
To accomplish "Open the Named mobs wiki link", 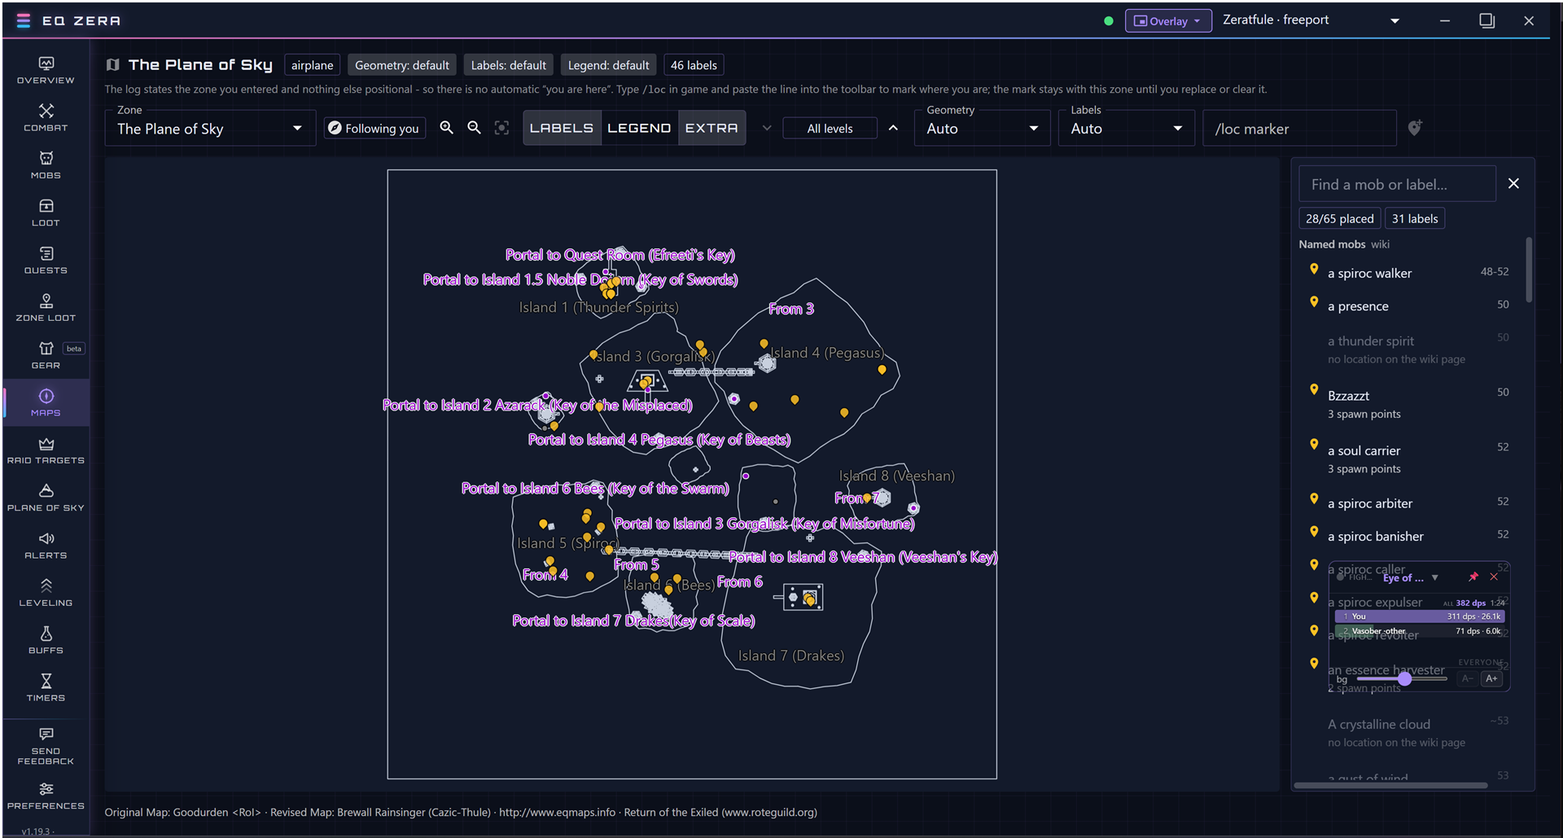I will point(1380,244).
